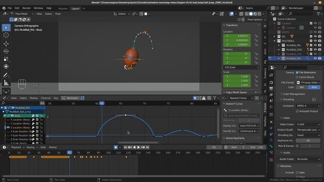The height and width of the screenshot is (182, 324).
Task: Click the Normalize button
Action: [70, 98]
